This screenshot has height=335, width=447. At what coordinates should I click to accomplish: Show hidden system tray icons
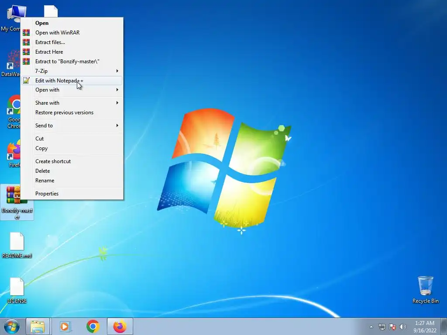tap(371, 327)
